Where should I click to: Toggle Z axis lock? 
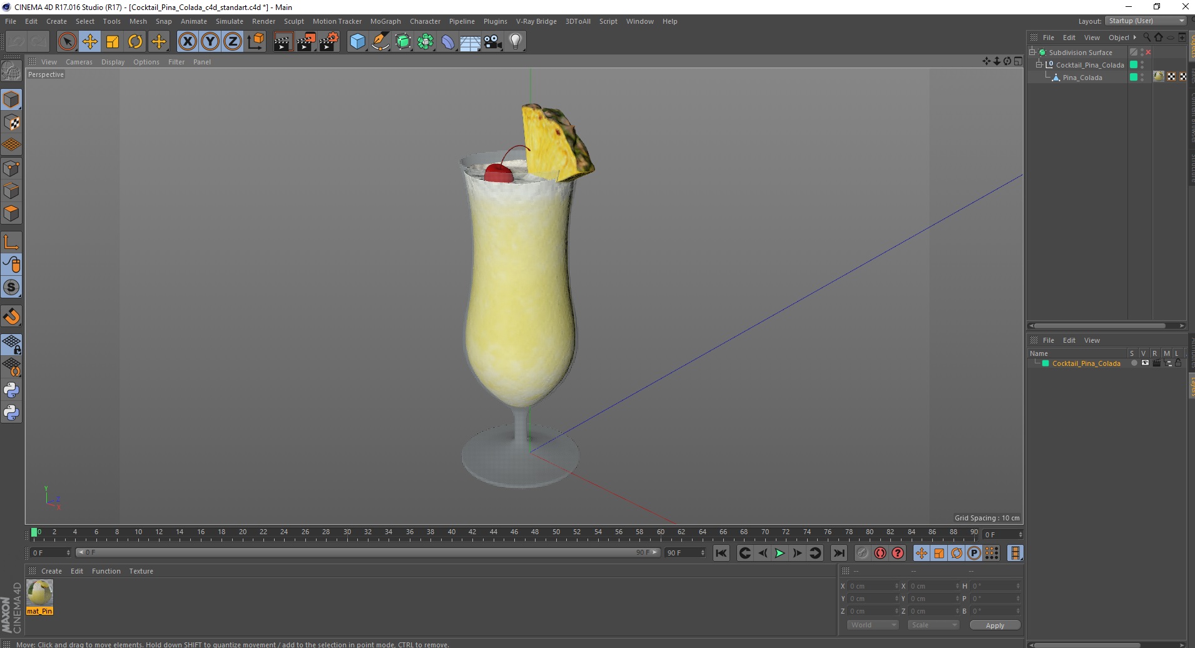(233, 42)
